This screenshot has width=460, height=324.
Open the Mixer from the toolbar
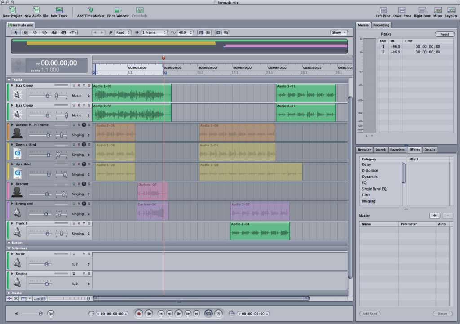click(x=438, y=10)
